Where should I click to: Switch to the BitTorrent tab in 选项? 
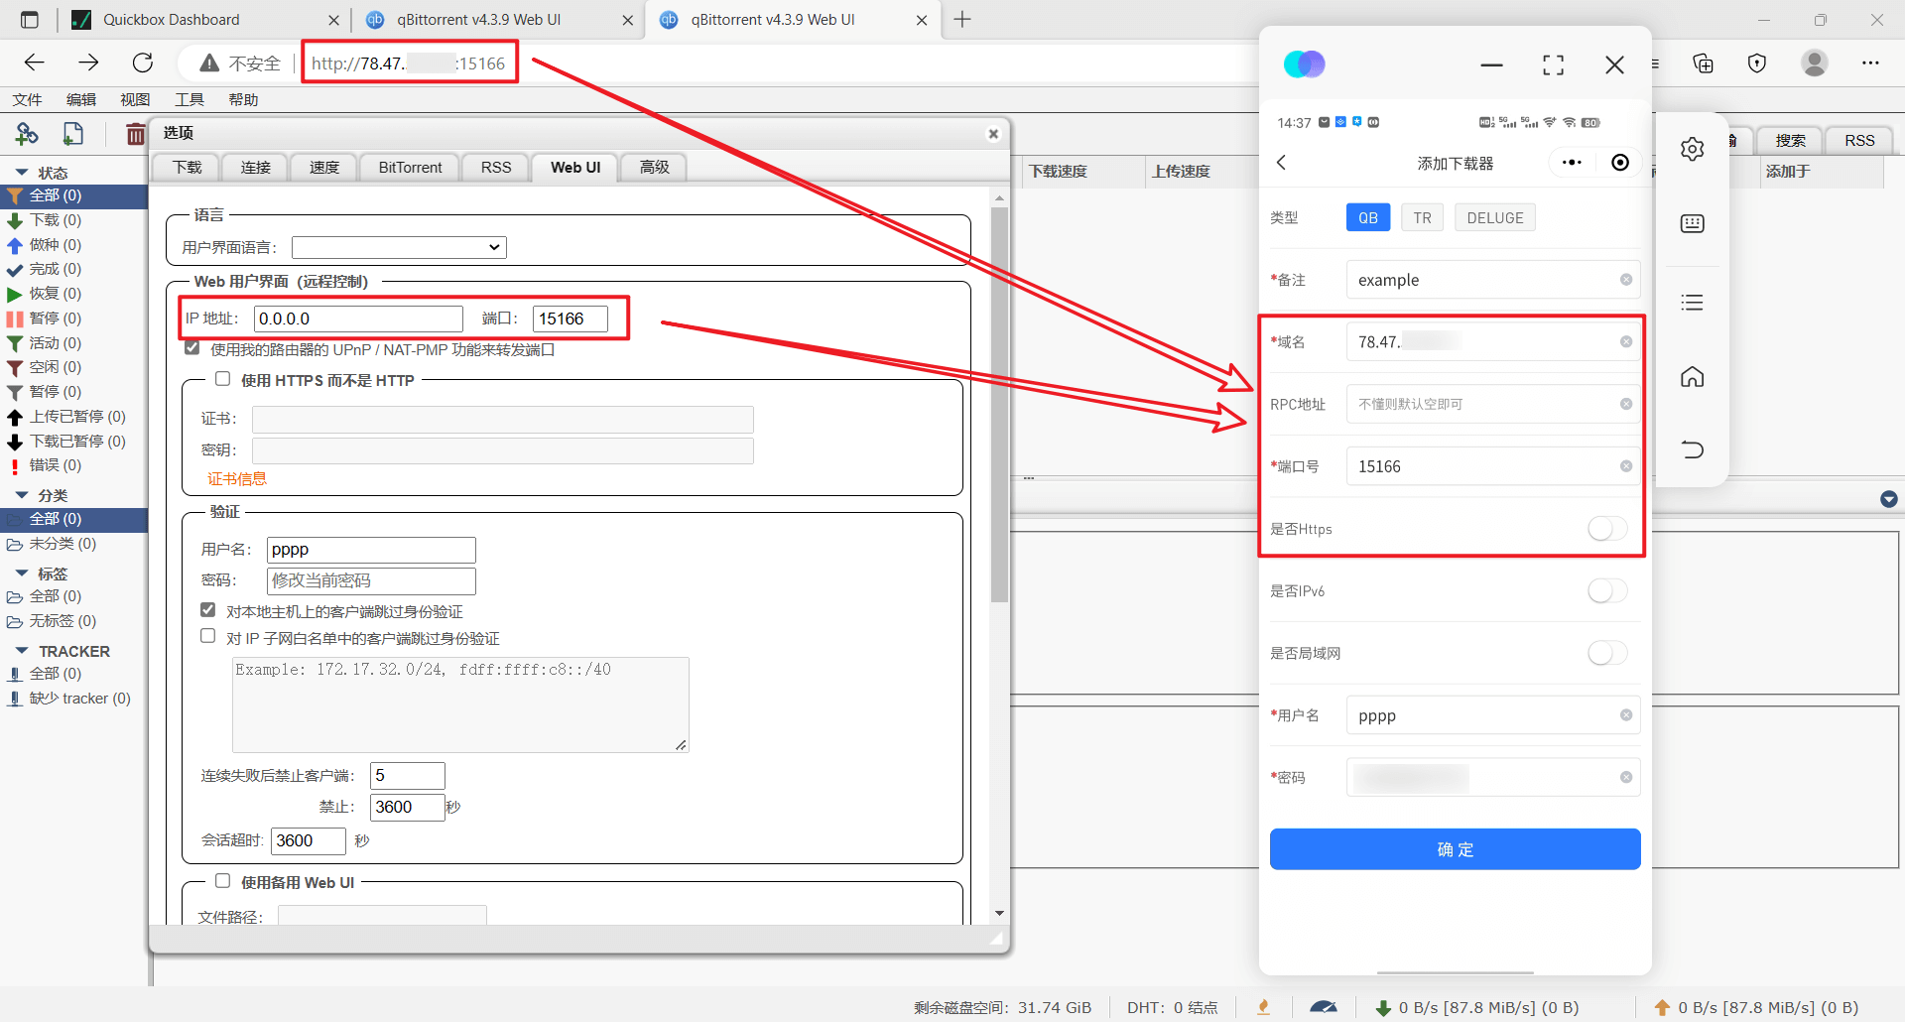pos(411,168)
